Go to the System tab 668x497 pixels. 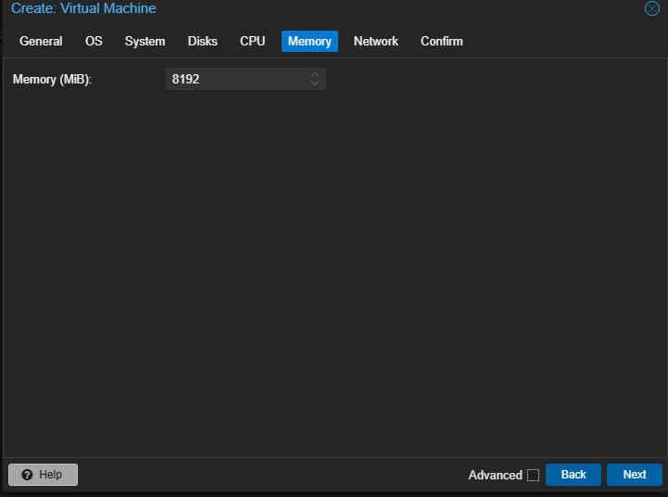pyautogui.click(x=145, y=42)
